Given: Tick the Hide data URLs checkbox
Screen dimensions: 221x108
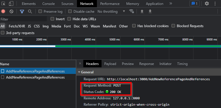Looking at the screenshot, I should 69,19.
